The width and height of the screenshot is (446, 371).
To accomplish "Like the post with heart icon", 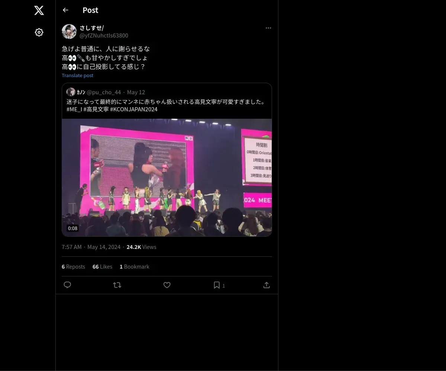I will [x=167, y=285].
